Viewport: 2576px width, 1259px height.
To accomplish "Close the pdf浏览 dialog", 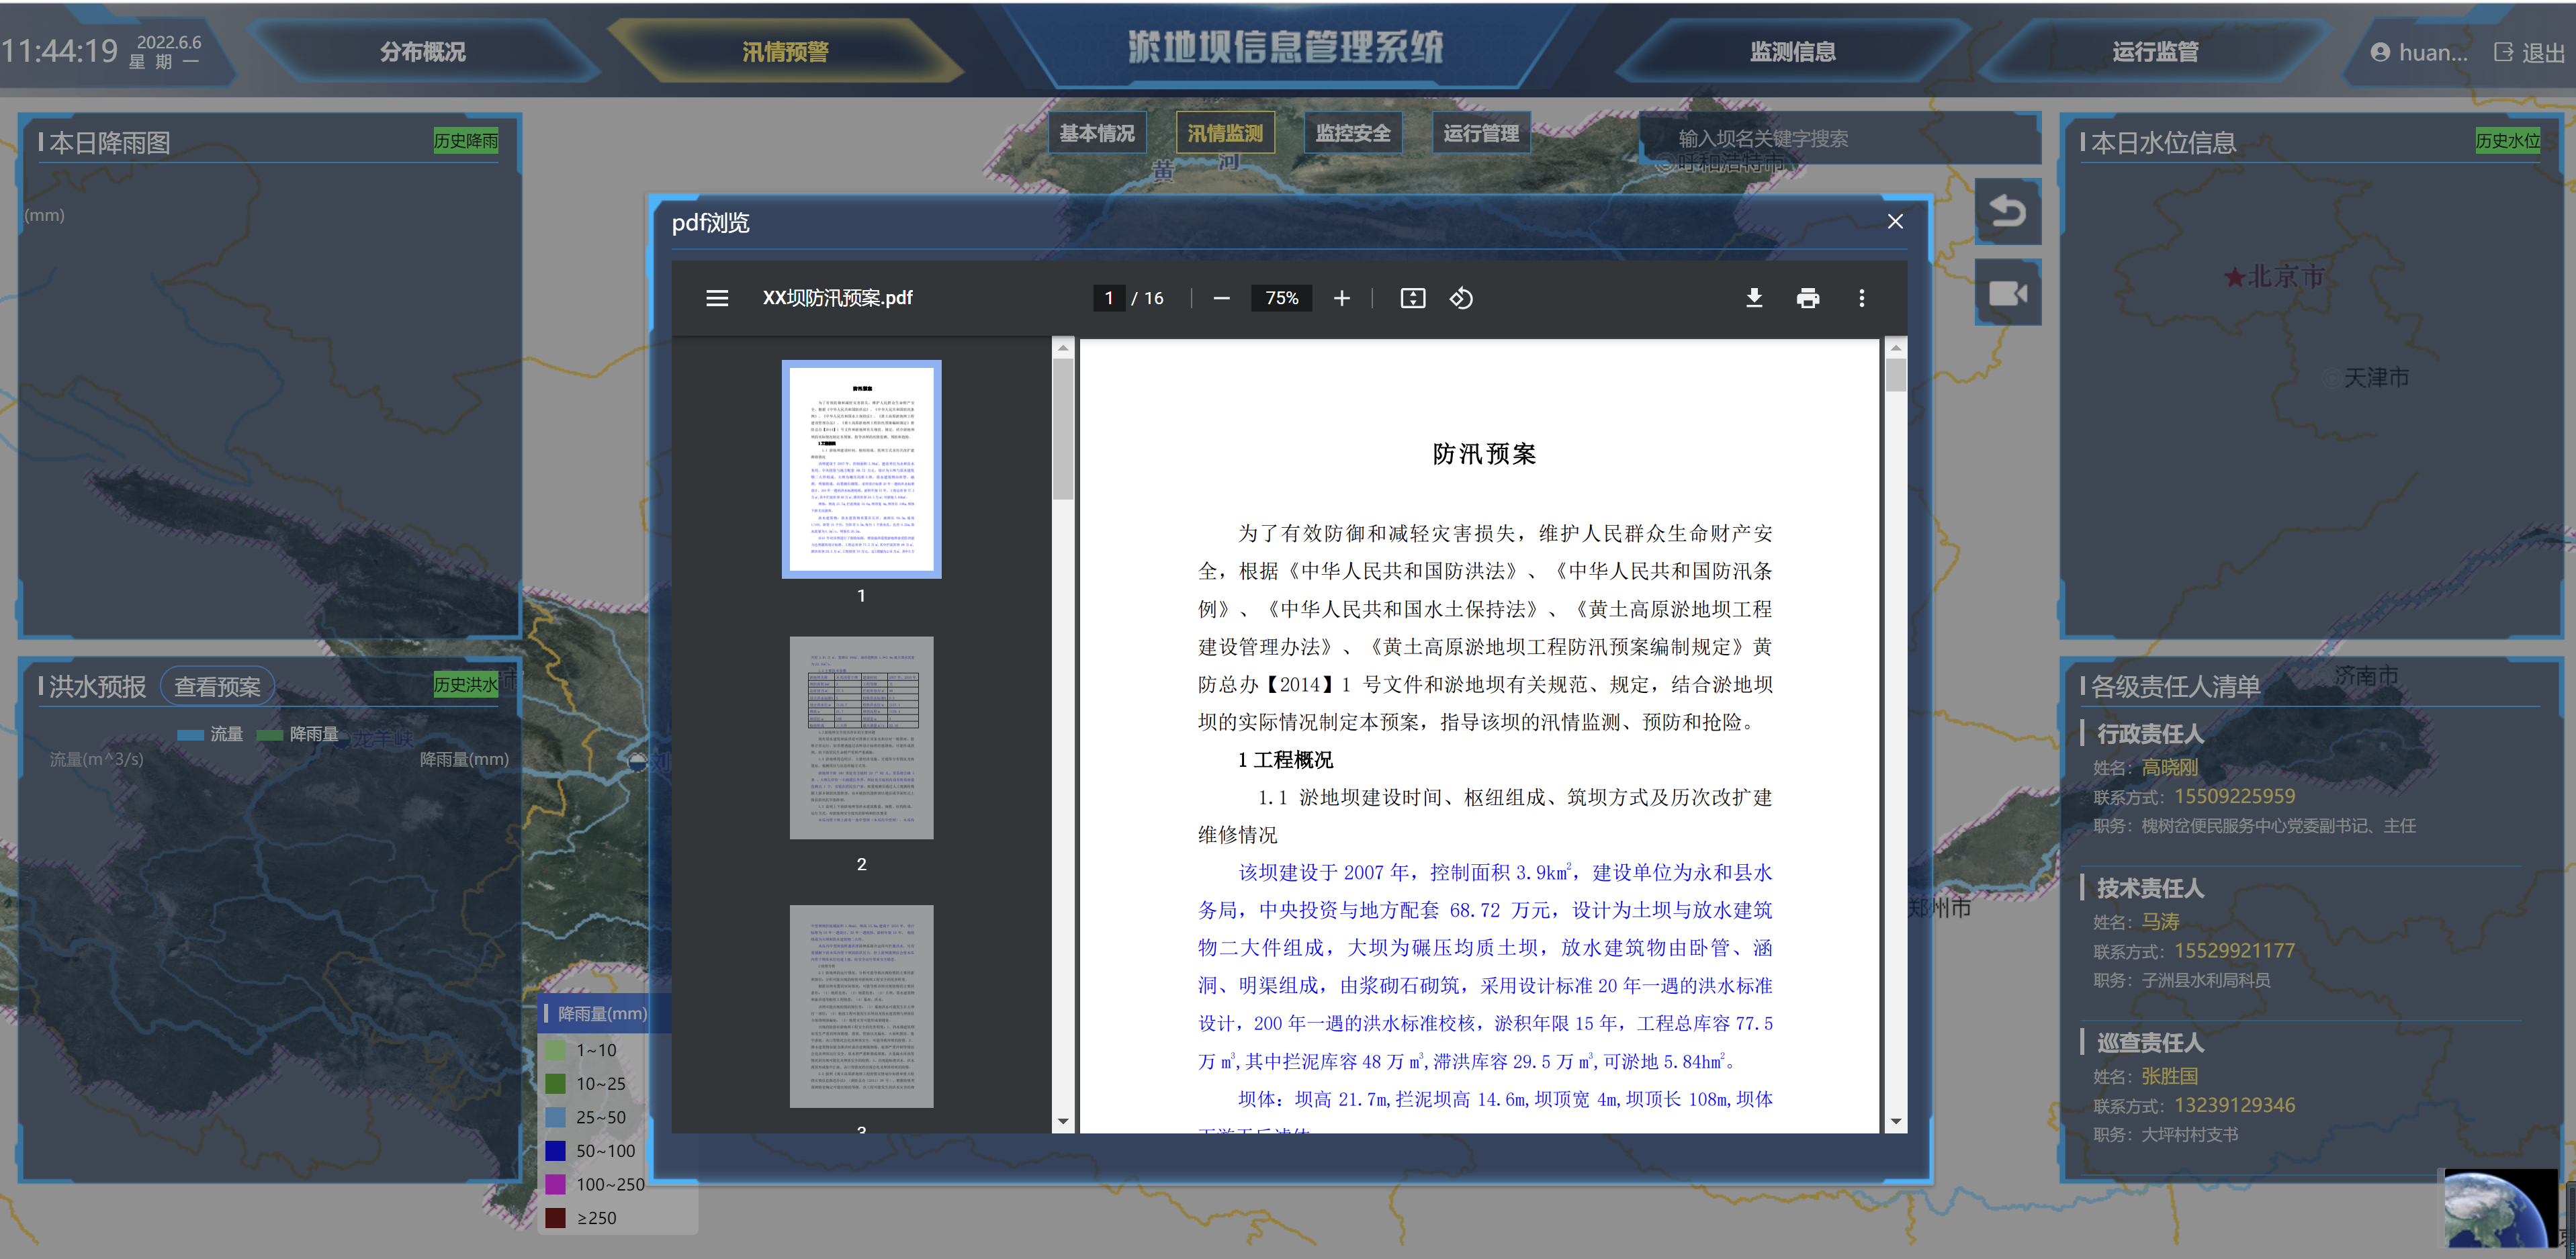I will pyautogui.click(x=1895, y=221).
